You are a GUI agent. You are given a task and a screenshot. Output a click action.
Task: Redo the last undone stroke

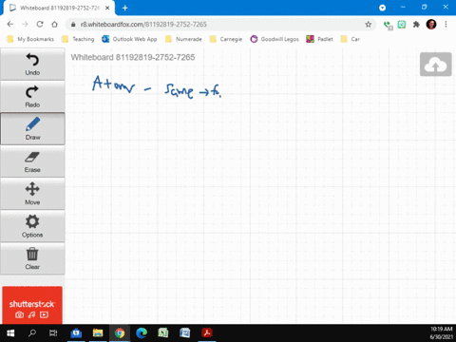[32, 96]
